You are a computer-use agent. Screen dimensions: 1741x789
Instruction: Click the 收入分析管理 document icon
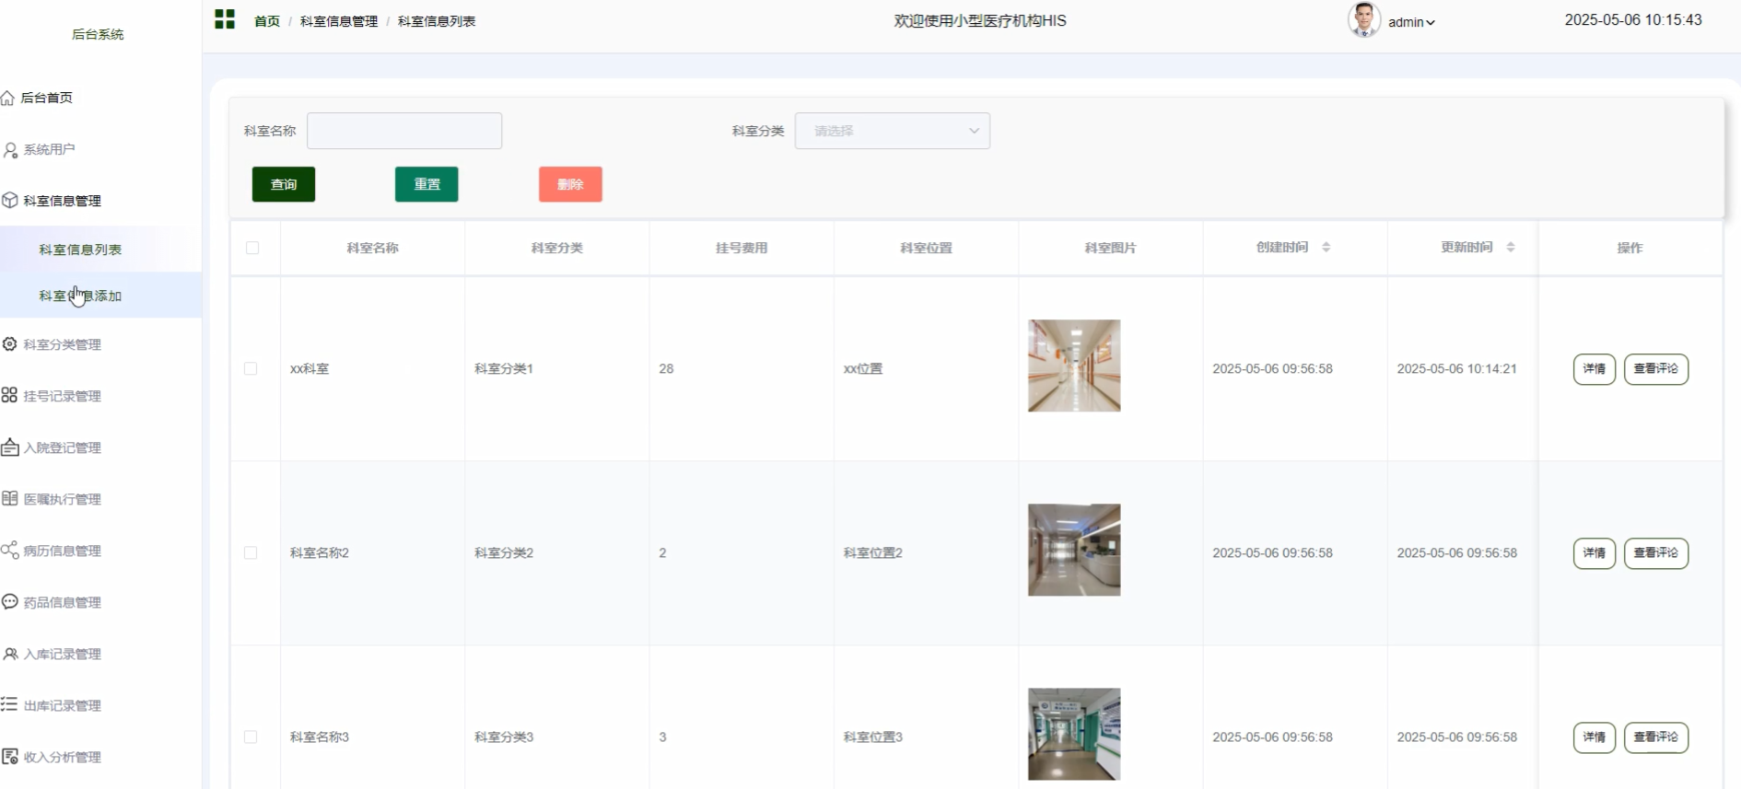[10, 757]
